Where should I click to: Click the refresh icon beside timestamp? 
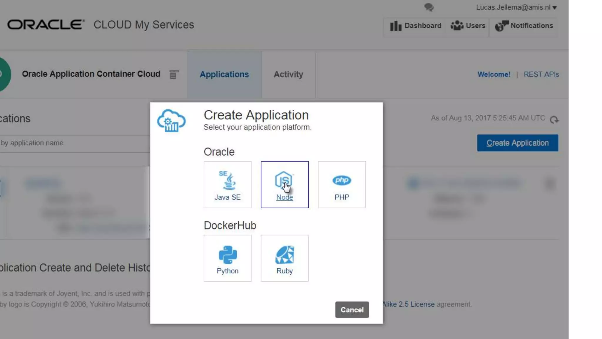click(x=554, y=119)
